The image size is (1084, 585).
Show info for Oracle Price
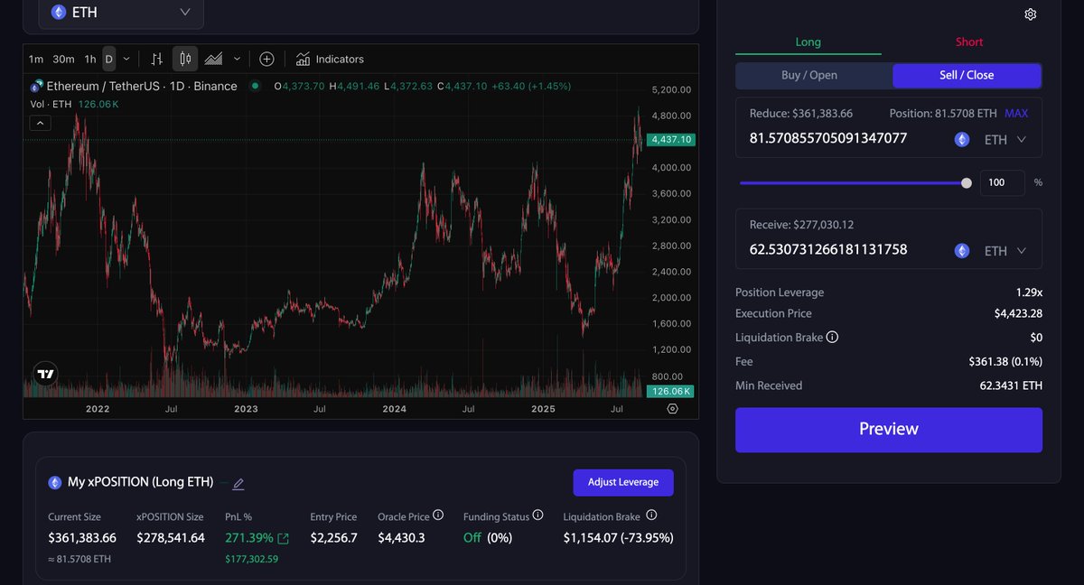coord(438,515)
